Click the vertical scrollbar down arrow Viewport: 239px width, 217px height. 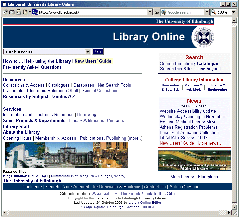coord(234,207)
